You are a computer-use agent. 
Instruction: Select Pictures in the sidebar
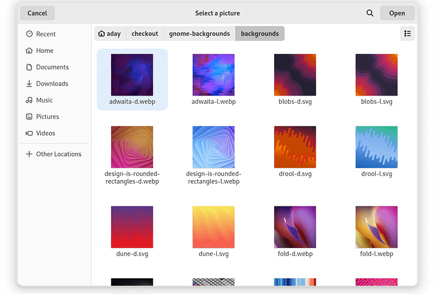click(x=47, y=116)
